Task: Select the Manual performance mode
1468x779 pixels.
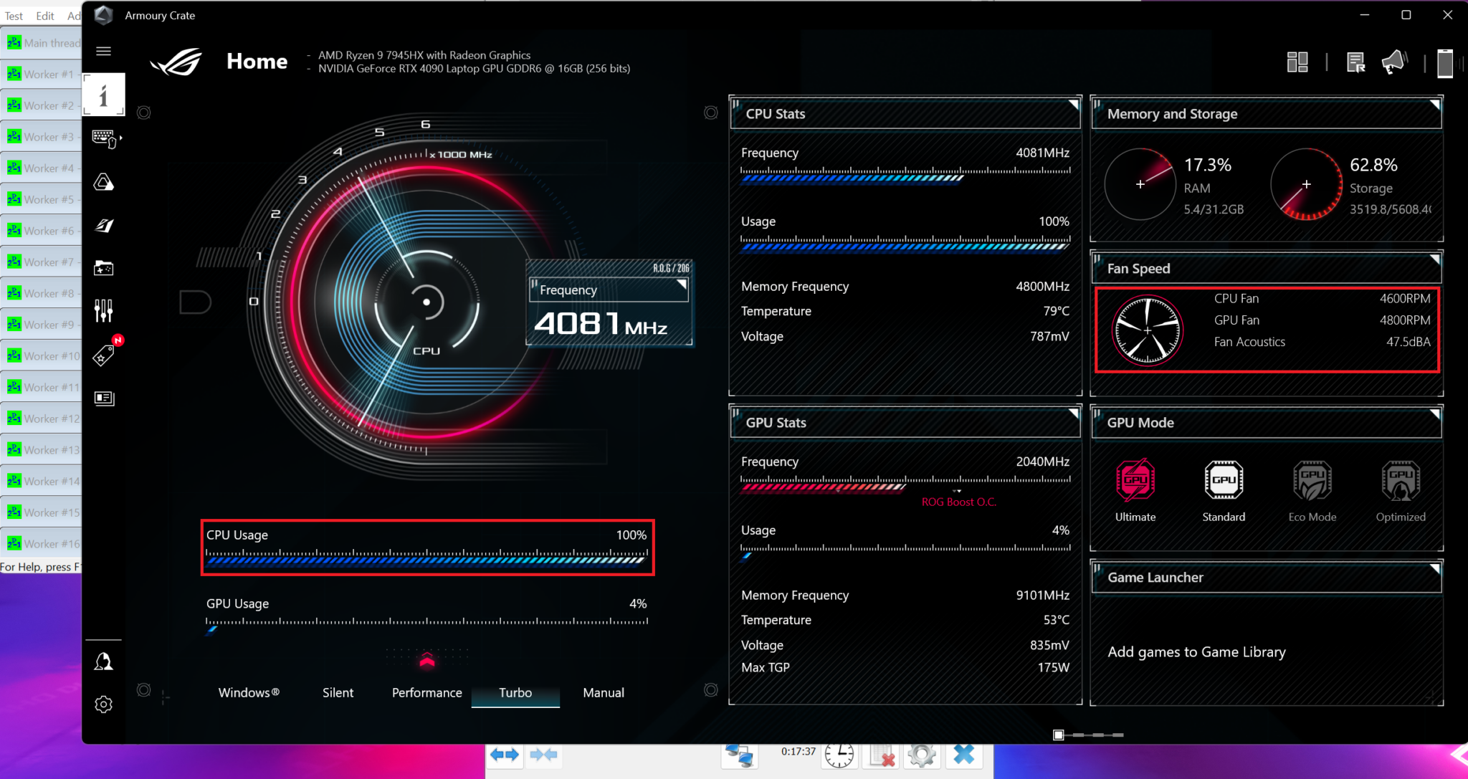Action: [x=603, y=692]
